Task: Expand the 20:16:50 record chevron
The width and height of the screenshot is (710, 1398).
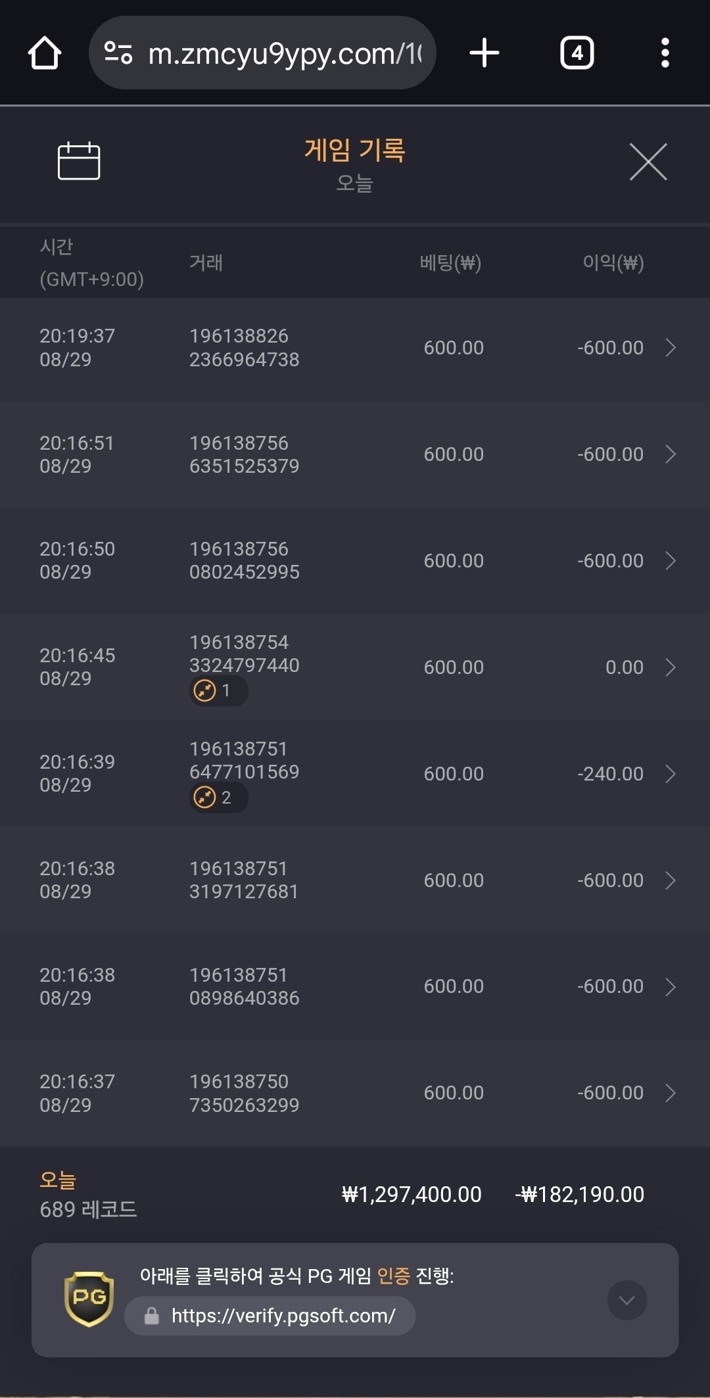Action: (670, 561)
